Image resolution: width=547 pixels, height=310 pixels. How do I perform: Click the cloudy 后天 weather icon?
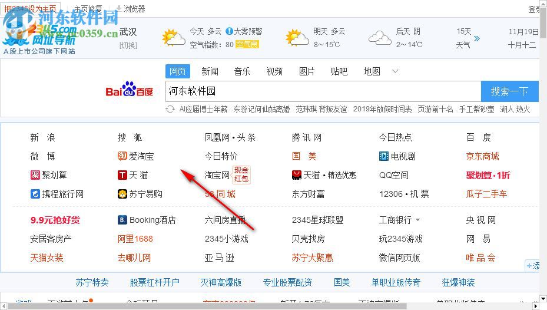point(380,38)
